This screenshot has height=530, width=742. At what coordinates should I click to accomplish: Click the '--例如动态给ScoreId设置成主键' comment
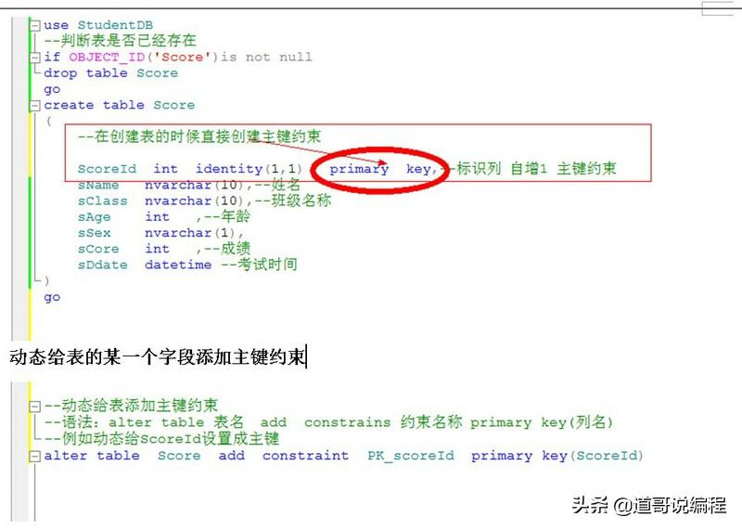161,439
